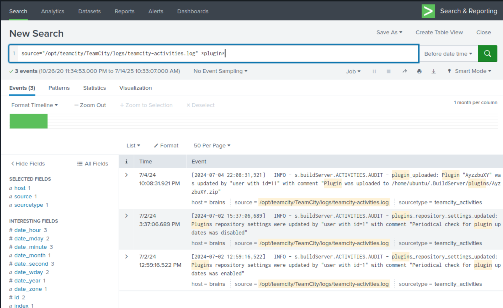
Task: Open the Format Timeline dropdown
Action: click(35, 105)
